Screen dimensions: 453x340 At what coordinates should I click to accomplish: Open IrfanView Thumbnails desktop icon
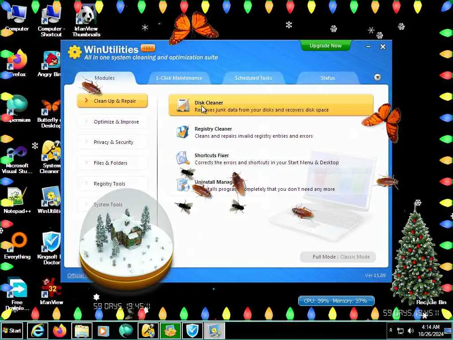click(x=86, y=21)
